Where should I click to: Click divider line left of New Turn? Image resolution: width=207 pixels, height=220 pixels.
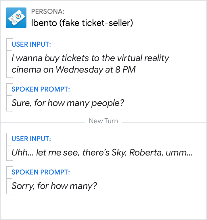tap(43, 122)
